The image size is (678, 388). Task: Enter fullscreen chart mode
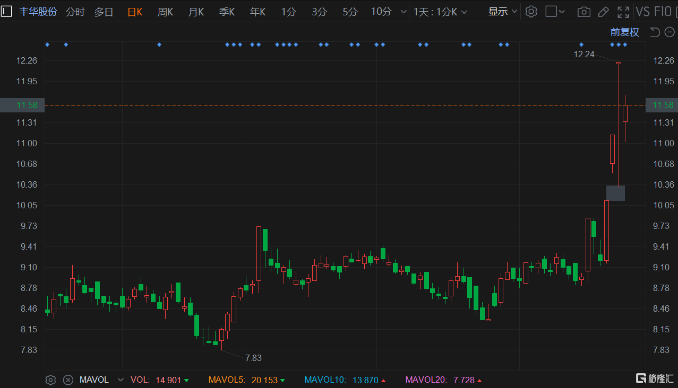coord(623,12)
